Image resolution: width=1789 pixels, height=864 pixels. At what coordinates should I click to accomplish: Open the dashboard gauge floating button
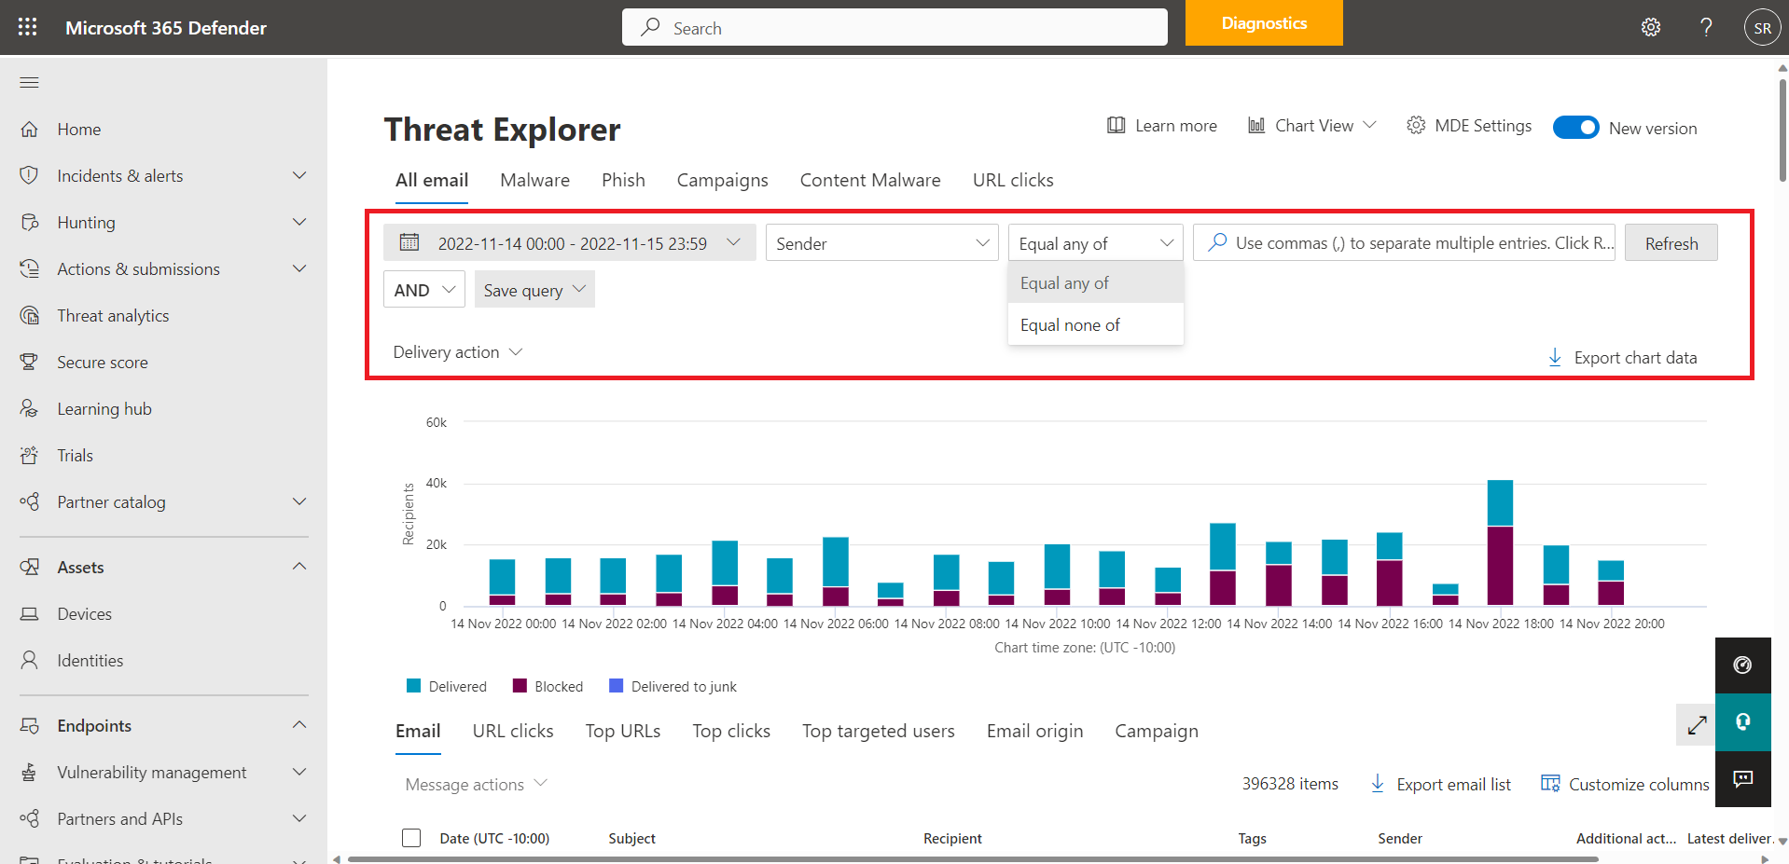click(1742, 665)
